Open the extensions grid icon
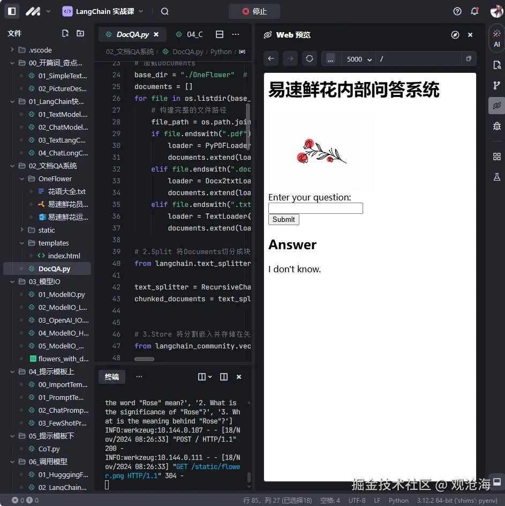The image size is (505, 506). 497,157
